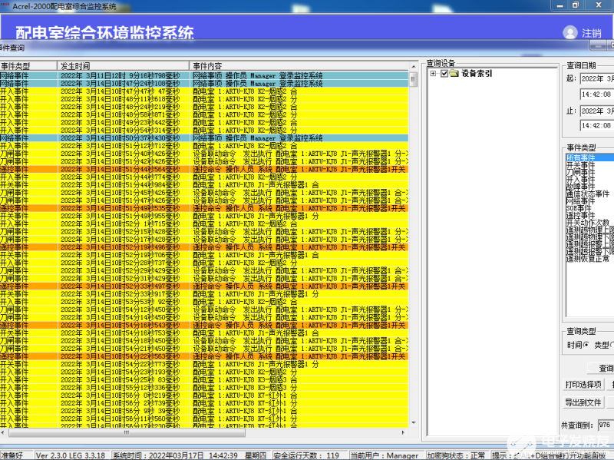
Task: Toggle the checkbox next to 设备索引
Action: click(x=443, y=74)
